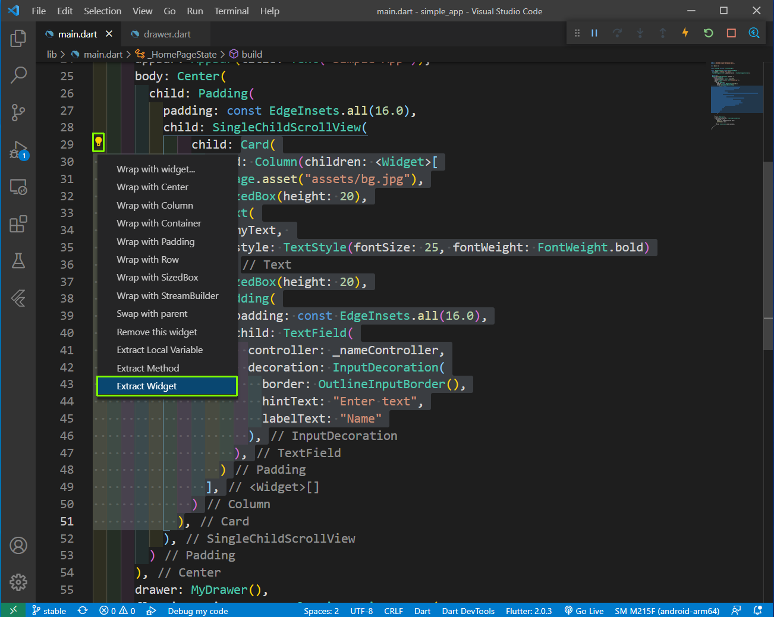Change line endings via CRLF item
Image resolution: width=774 pixels, height=617 pixels.
[394, 611]
